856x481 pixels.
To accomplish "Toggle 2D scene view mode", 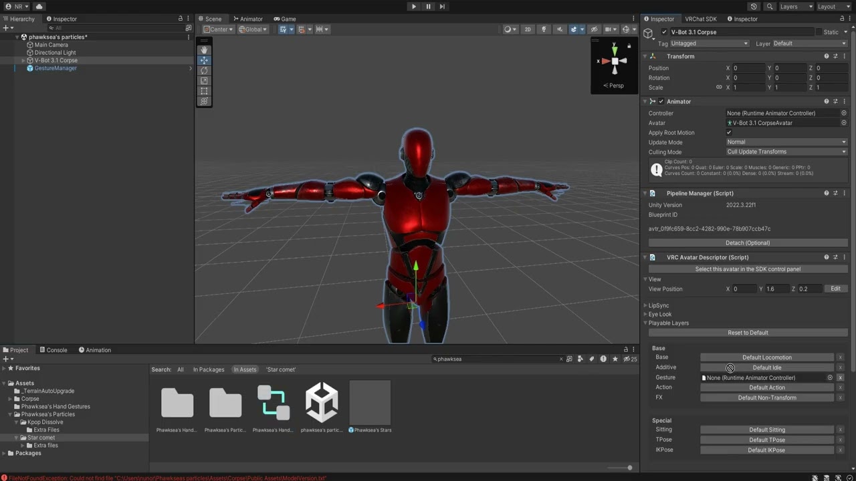I will click(x=528, y=29).
